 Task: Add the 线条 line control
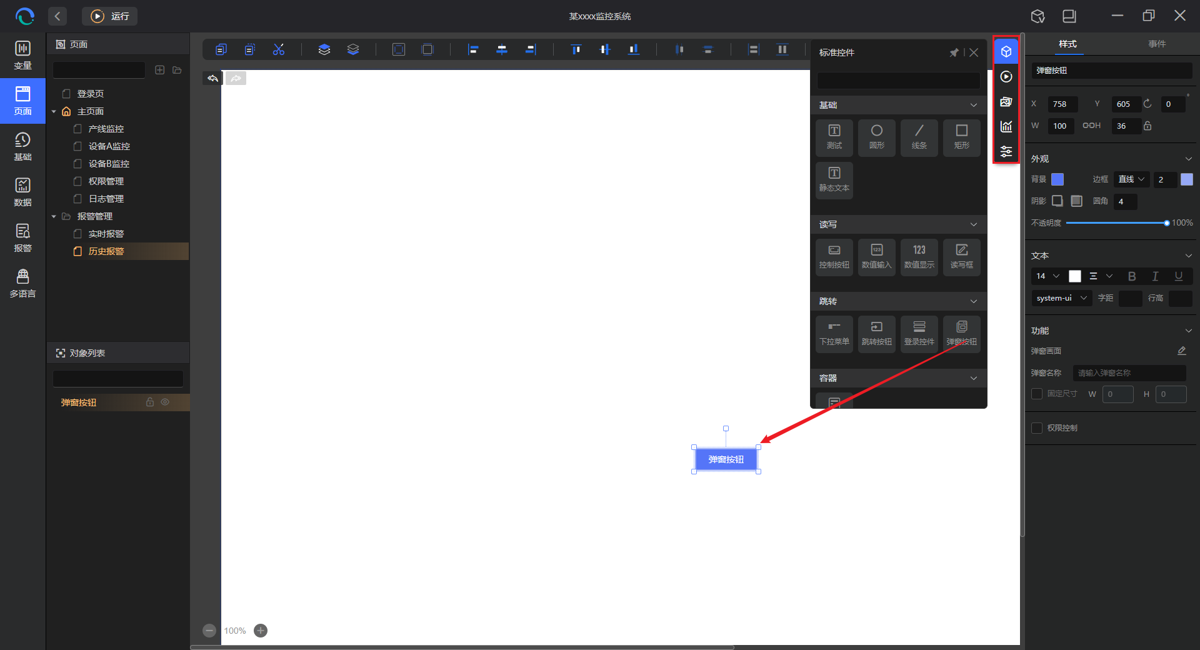[x=919, y=137]
